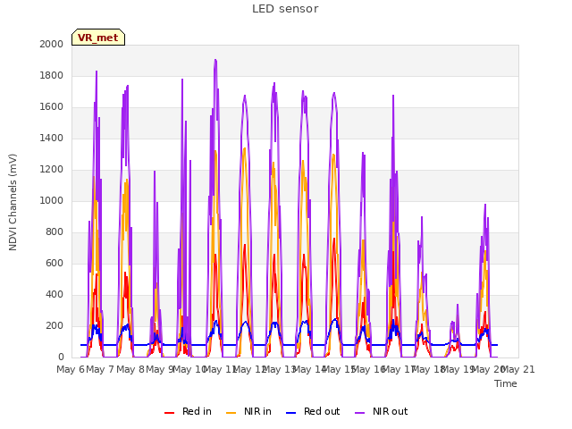
Task: Click the tallest NIR out peak near May 11
Action: 215,60
